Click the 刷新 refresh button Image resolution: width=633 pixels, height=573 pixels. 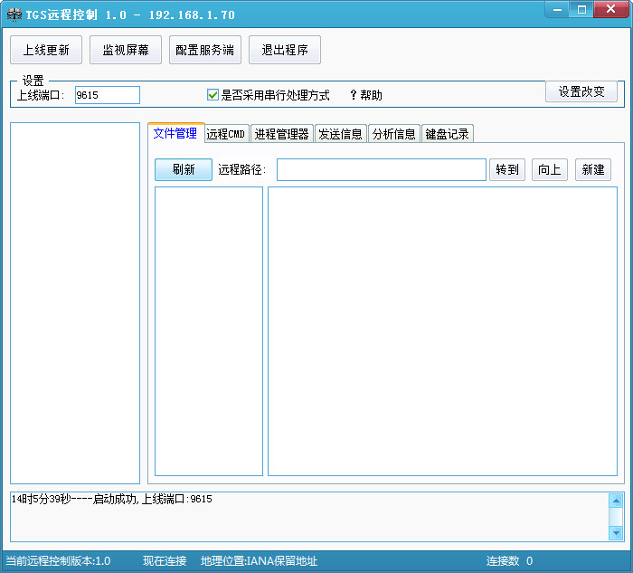(x=184, y=169)
